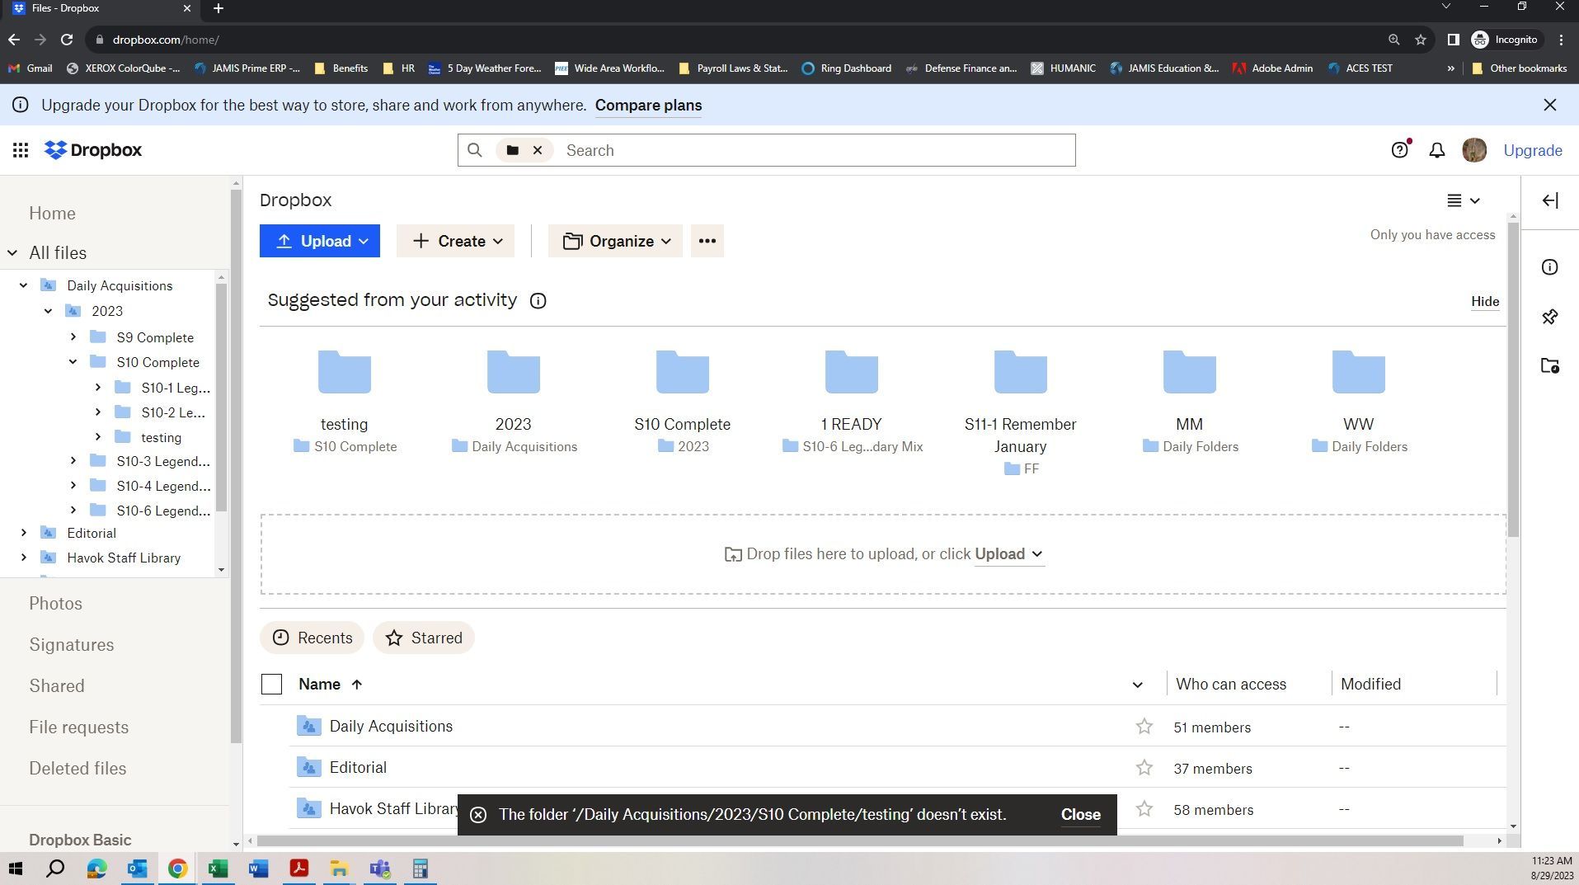Select the Starred filter
The image size is (1579, 885).
(424, 638)
